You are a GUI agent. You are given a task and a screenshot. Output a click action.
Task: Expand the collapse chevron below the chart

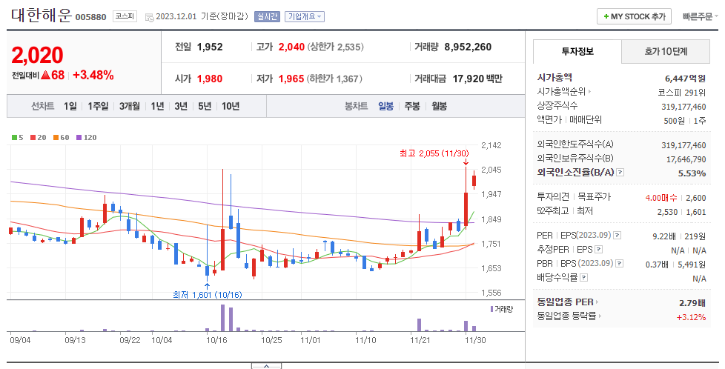266,366
